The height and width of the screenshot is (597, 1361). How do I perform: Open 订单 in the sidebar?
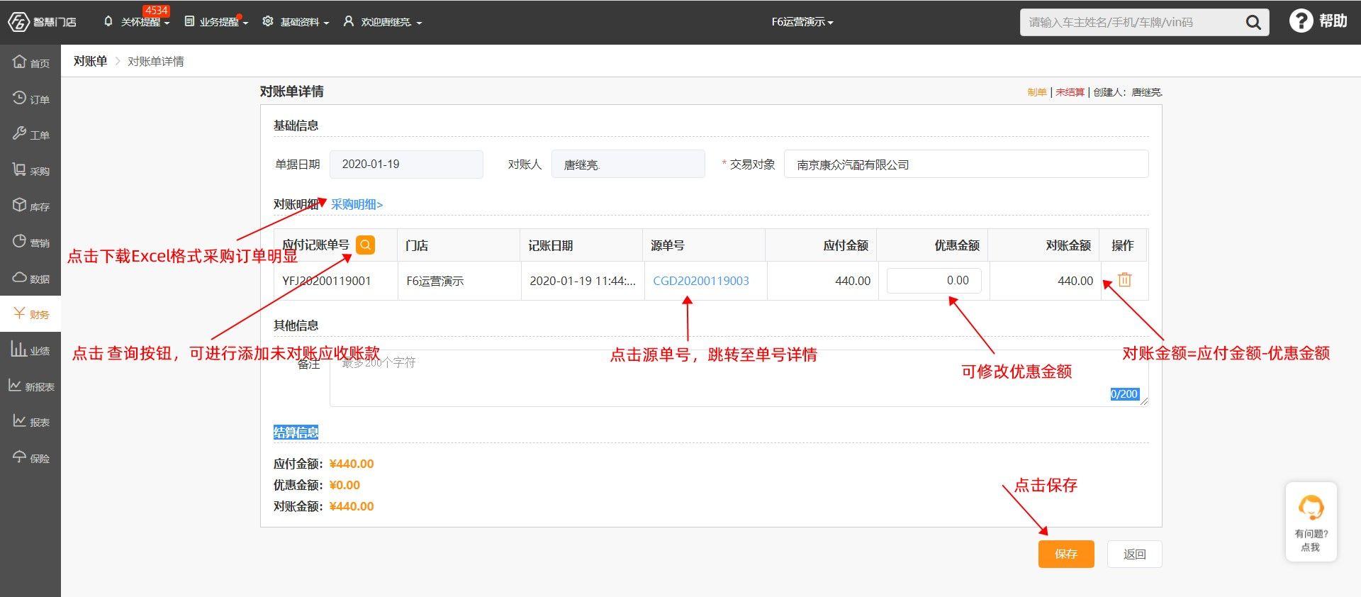pyautogui.click(x=30, y=99)
